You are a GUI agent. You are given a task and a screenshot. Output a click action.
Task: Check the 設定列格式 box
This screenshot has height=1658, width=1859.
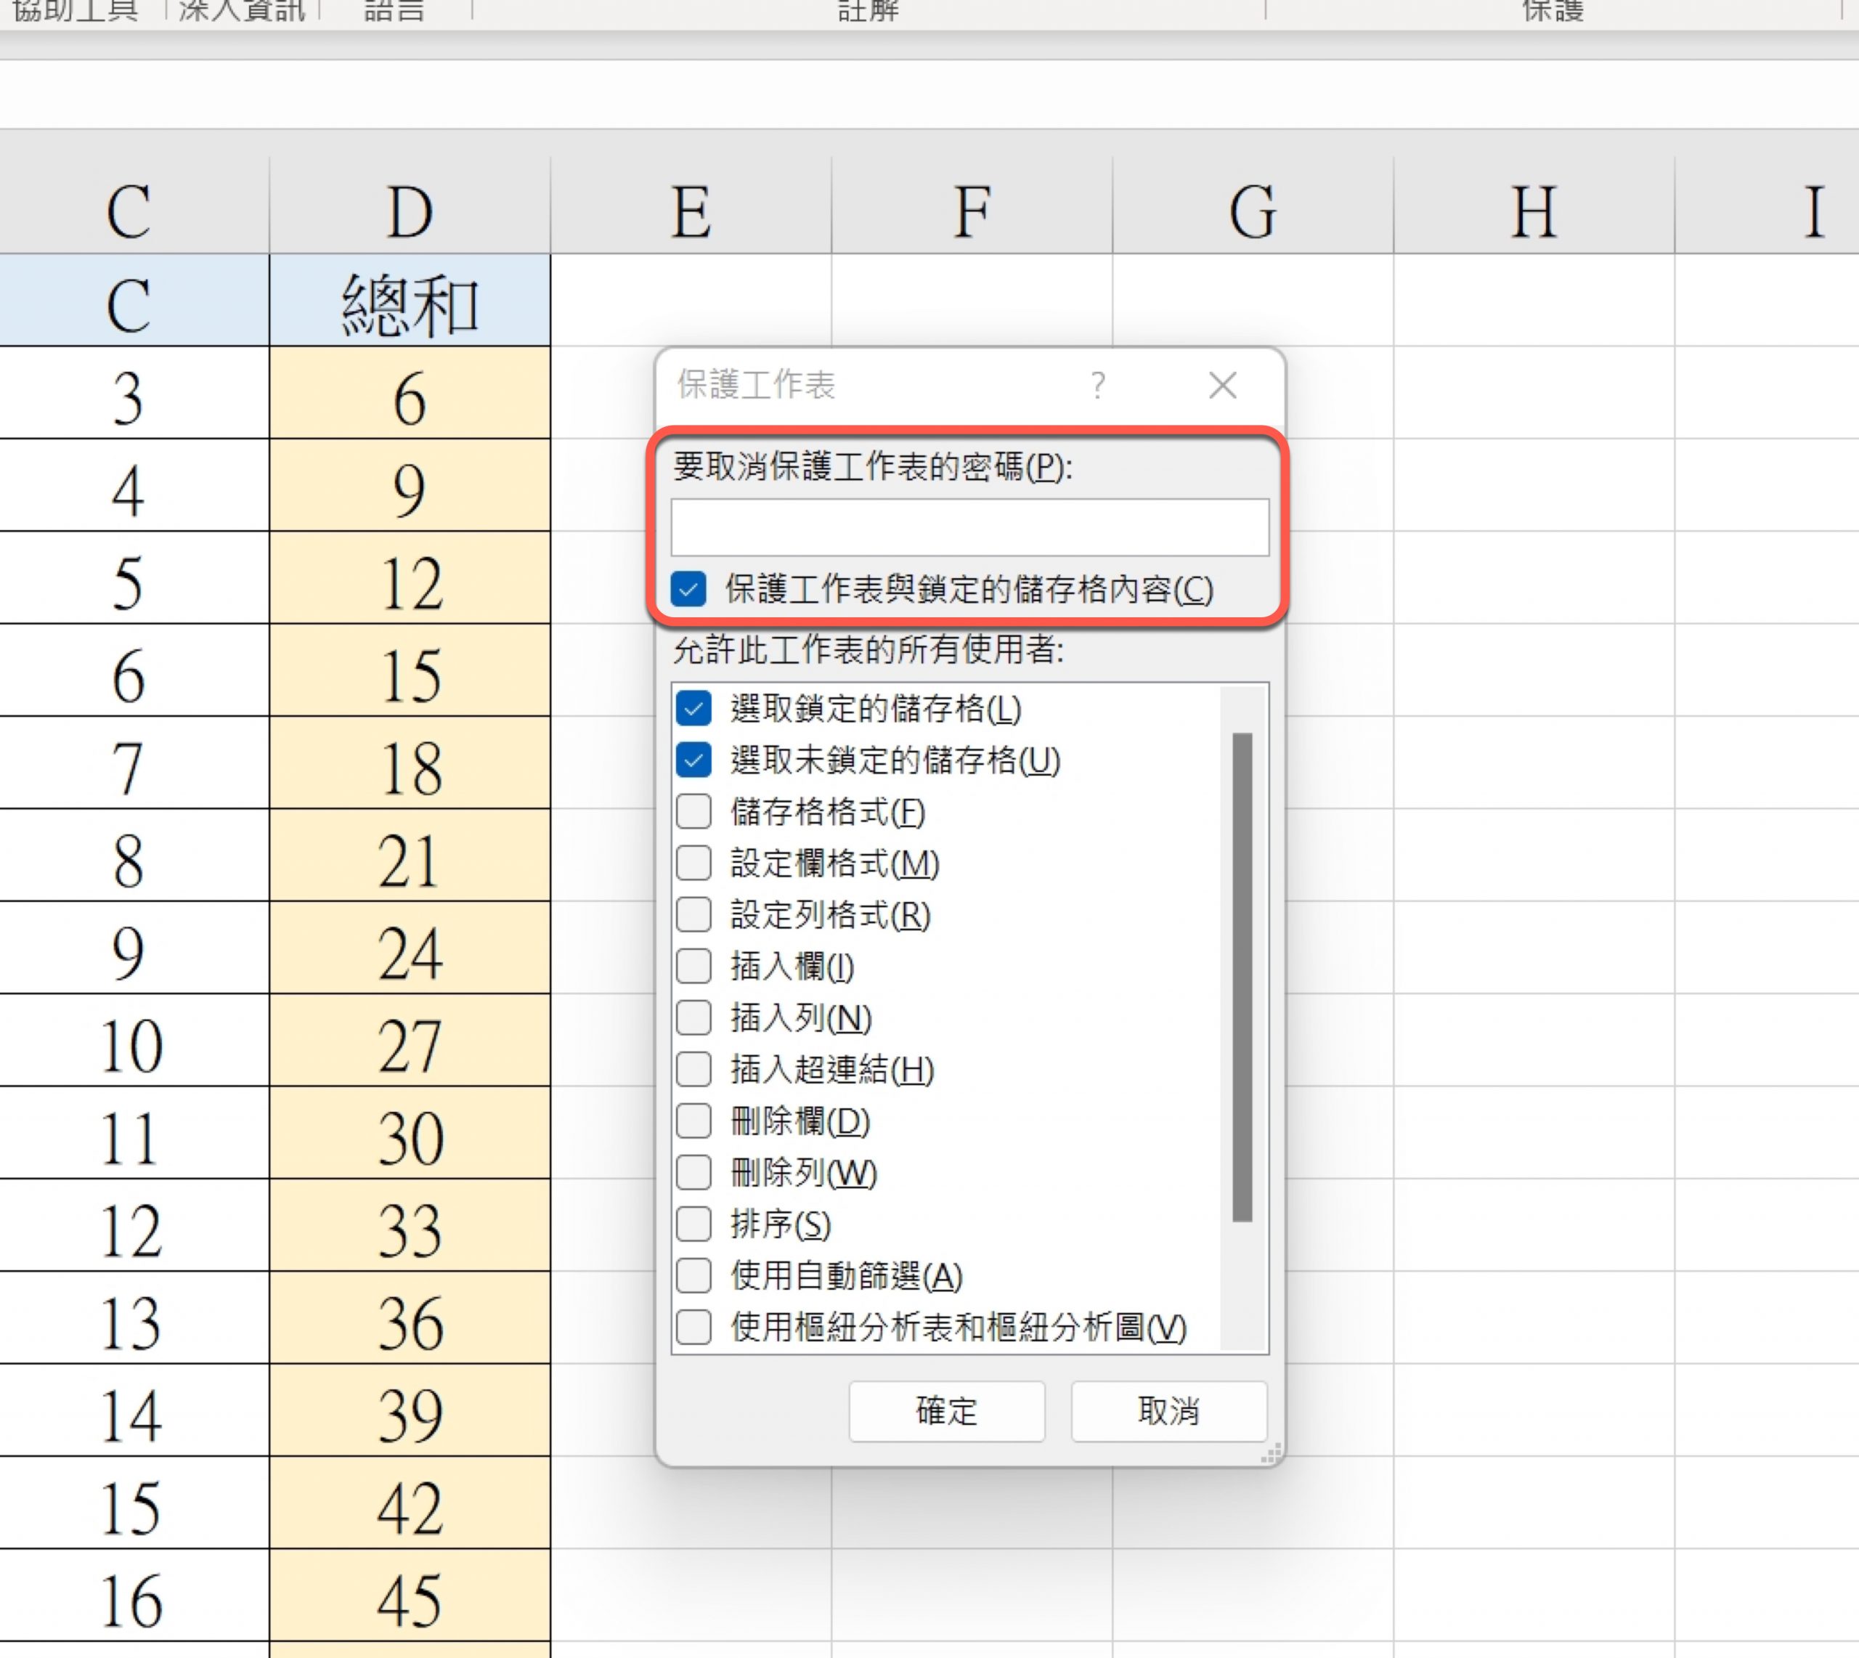click(694, 914)
